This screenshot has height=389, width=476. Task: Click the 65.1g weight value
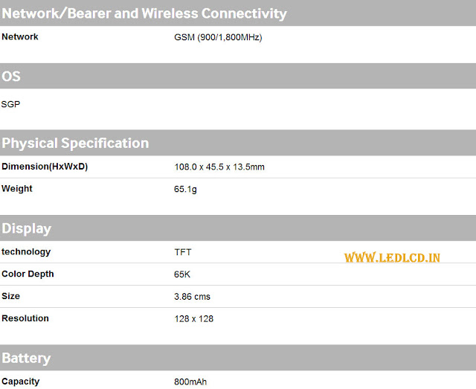[185, 189]
